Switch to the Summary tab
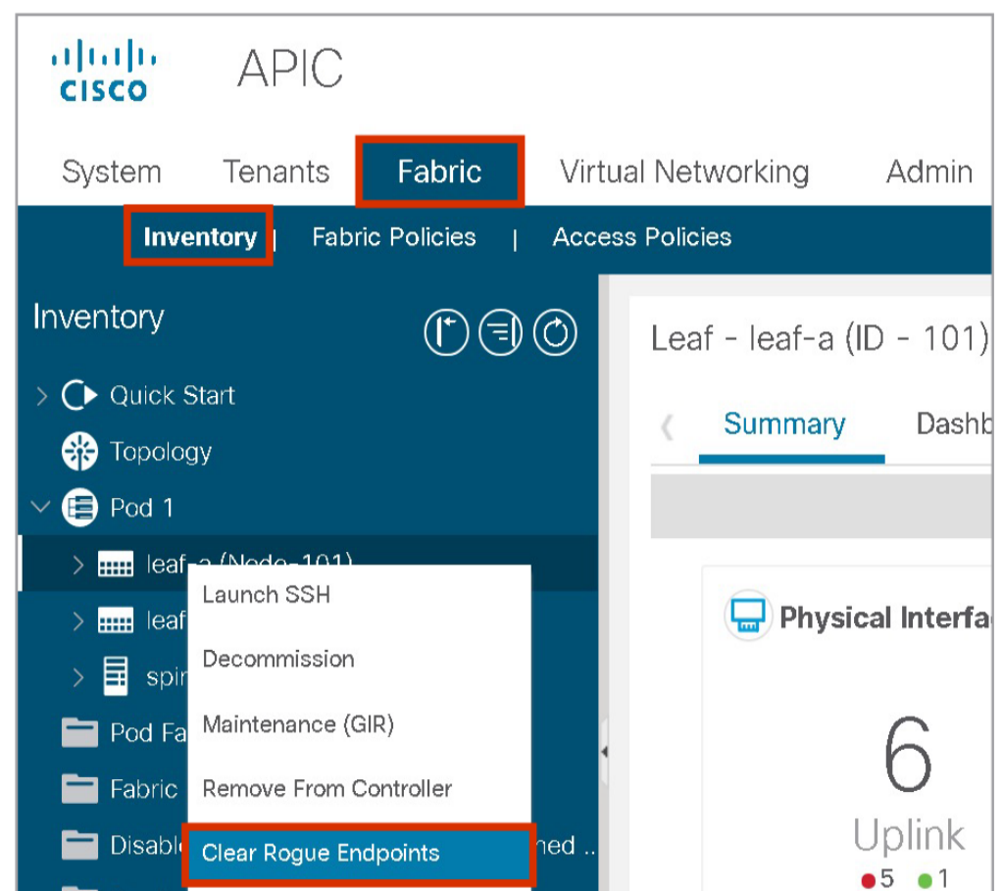The height and width of the screenshot is (891, 1003). tap(784, 424)
